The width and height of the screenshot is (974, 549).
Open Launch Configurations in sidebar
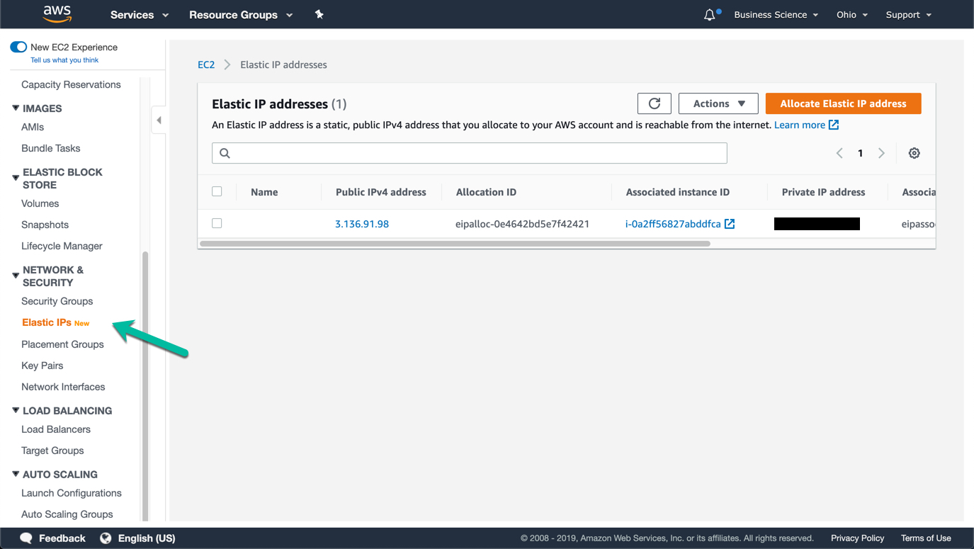point(72,493)
